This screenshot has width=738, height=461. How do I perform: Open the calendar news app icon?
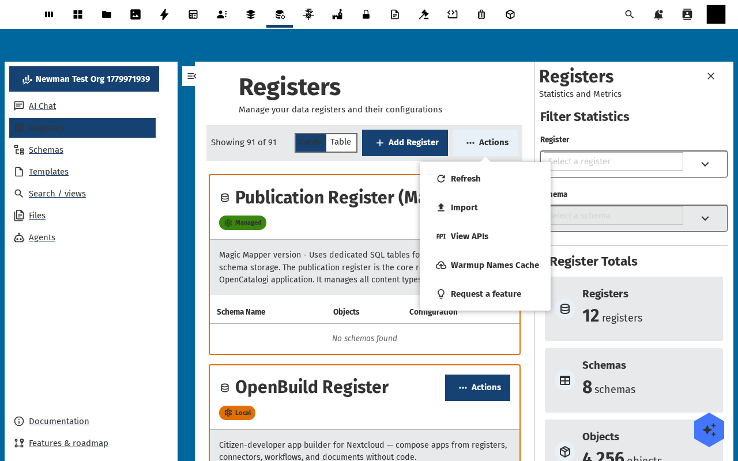pyautogui.click(x=193, y=14)
